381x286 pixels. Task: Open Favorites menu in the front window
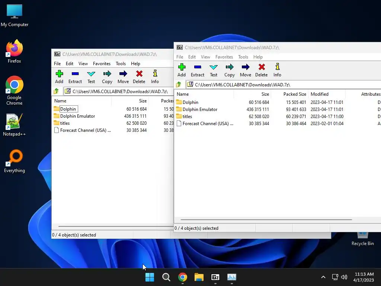(x=224, y=57)
